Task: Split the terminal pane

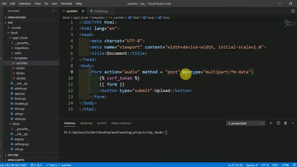Action: pyautogui.click(x=278, y=123)
